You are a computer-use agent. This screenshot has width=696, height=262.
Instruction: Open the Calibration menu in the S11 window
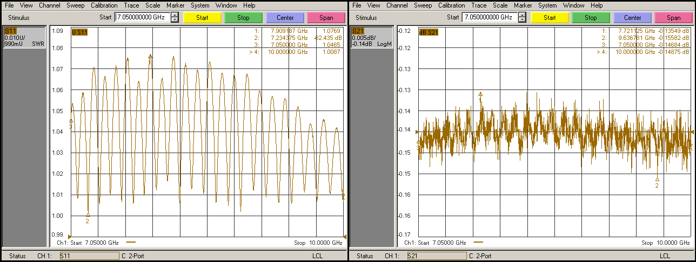pos(104,5)
